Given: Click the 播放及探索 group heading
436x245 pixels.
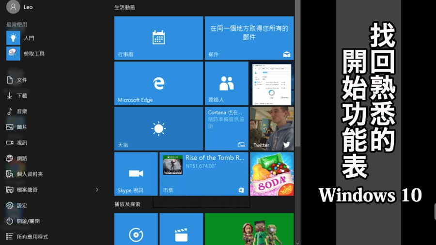Looking at the screenshot, I should [127, 204].
